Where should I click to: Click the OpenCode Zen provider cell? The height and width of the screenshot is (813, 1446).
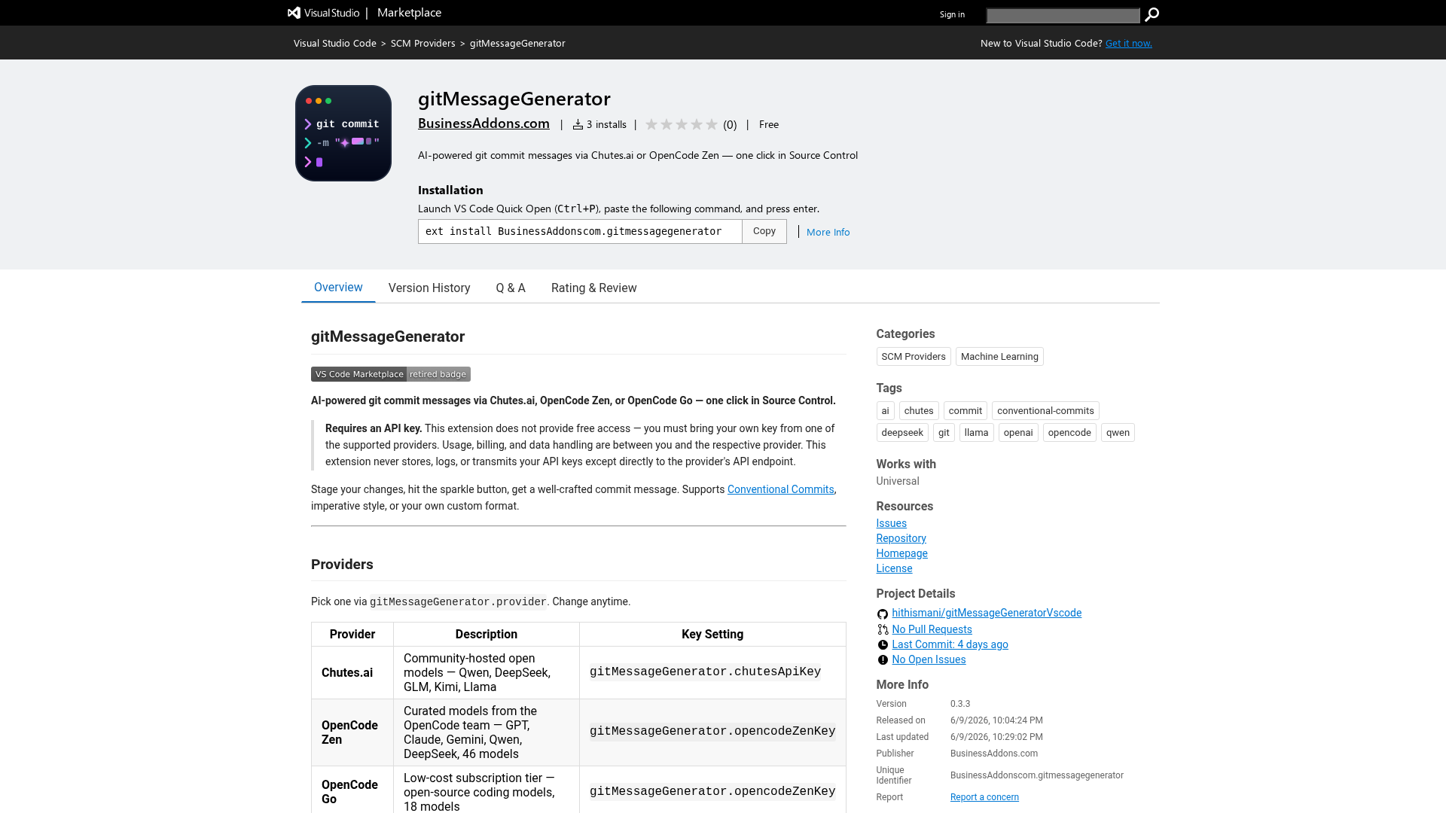point(352,732)
